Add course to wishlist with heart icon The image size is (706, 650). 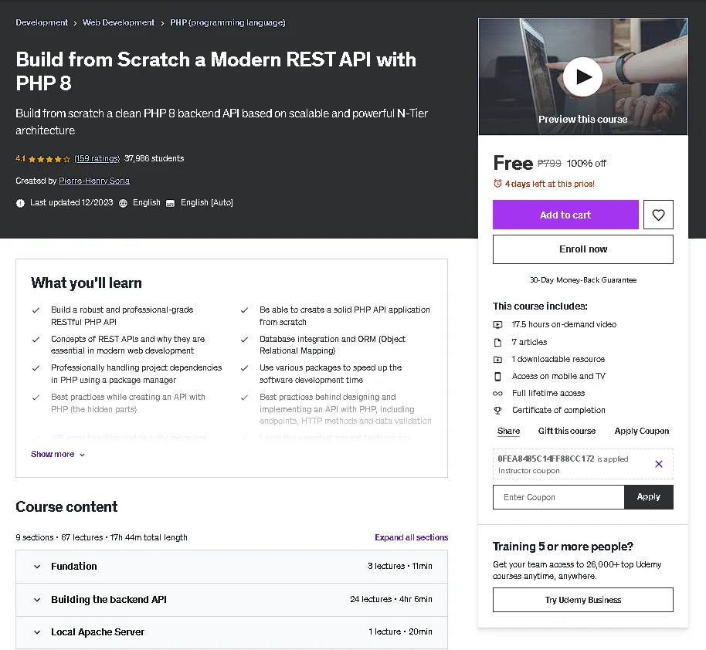point(658,215)
